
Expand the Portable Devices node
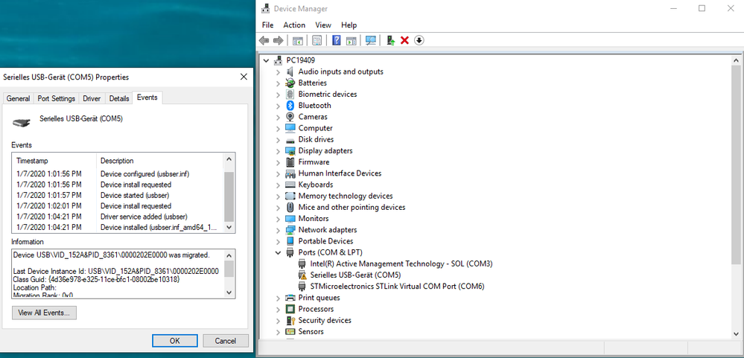click(278, 241)
